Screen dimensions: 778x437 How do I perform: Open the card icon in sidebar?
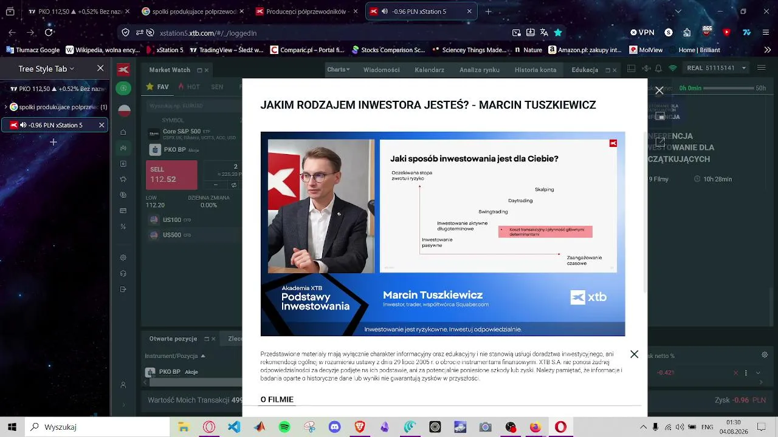pyautogui.click(x=123, y=211)
